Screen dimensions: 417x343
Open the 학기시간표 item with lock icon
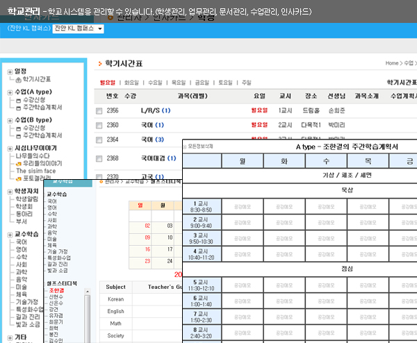[18, 80]
